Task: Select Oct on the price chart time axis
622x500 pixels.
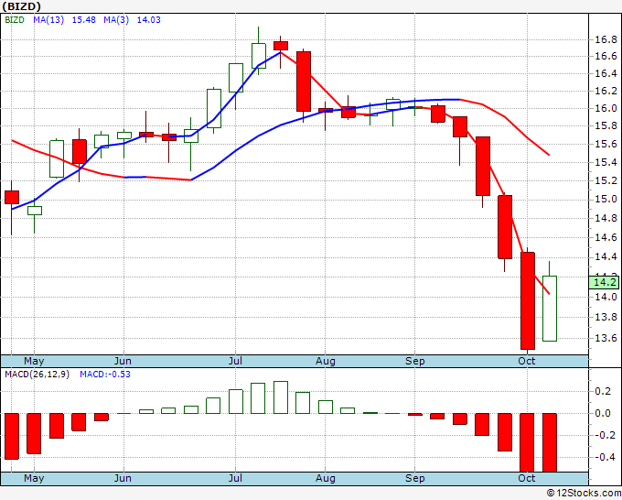Action: coord(527,361)
